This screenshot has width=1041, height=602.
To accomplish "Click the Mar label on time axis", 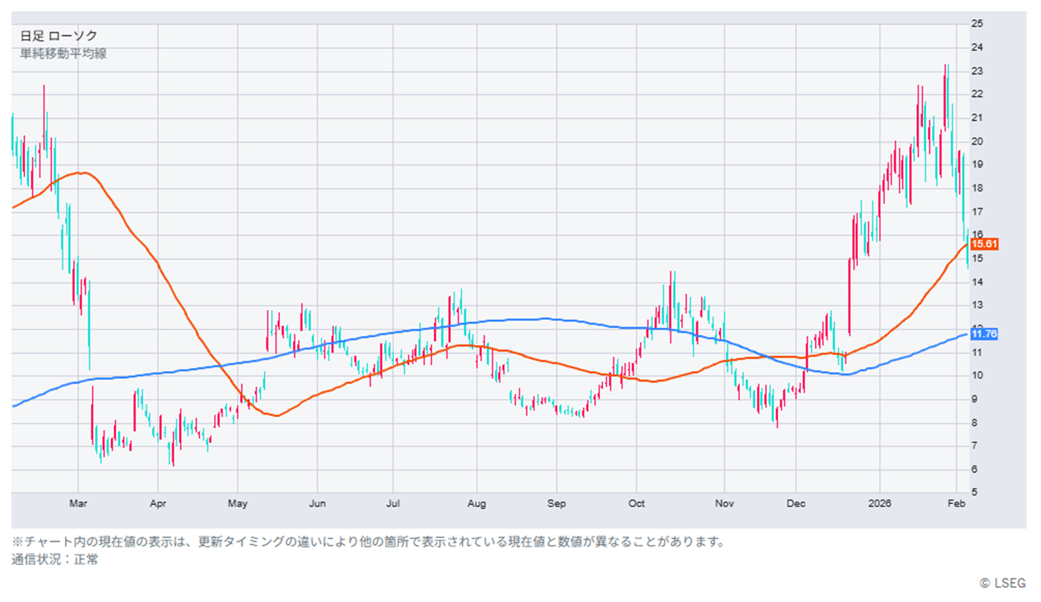I will coord(78,503).
